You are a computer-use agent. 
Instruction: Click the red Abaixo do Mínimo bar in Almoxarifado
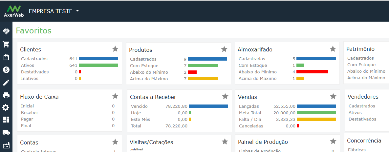tap(312, 72)
